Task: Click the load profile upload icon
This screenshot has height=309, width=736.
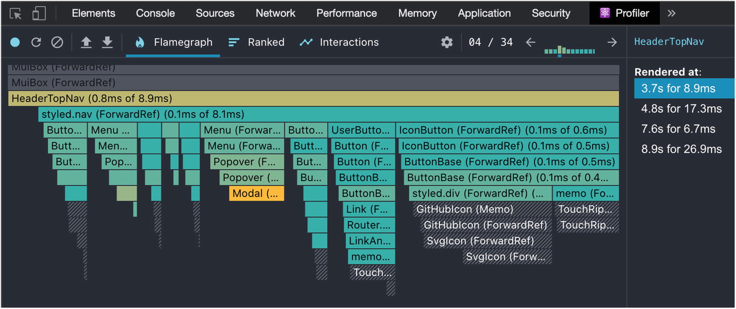Action: [86, 42]
